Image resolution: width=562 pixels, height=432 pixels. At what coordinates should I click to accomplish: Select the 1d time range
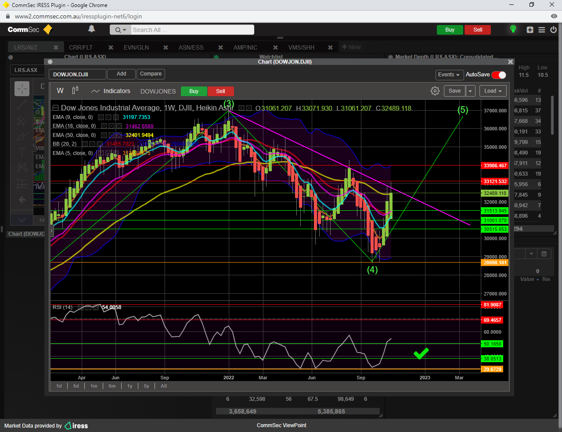pyautogui.click(x=59, y=386)
